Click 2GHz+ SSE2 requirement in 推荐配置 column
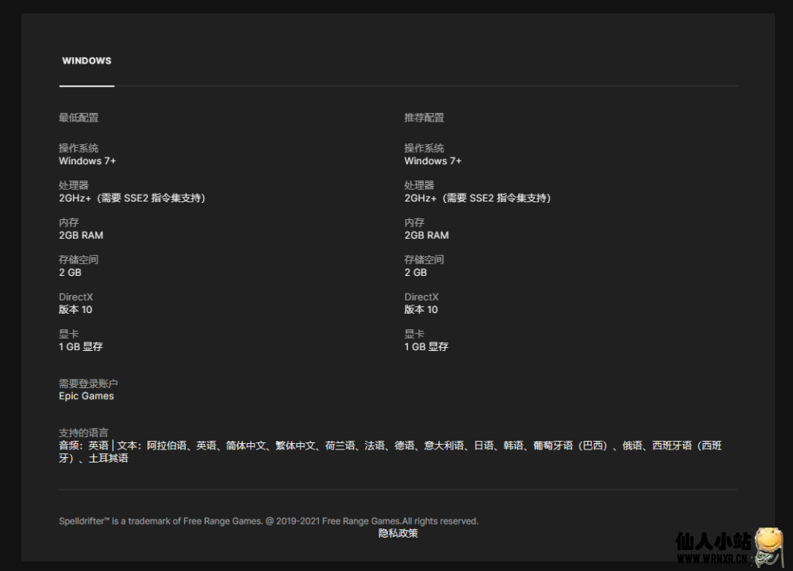 [x=477, y=198]
